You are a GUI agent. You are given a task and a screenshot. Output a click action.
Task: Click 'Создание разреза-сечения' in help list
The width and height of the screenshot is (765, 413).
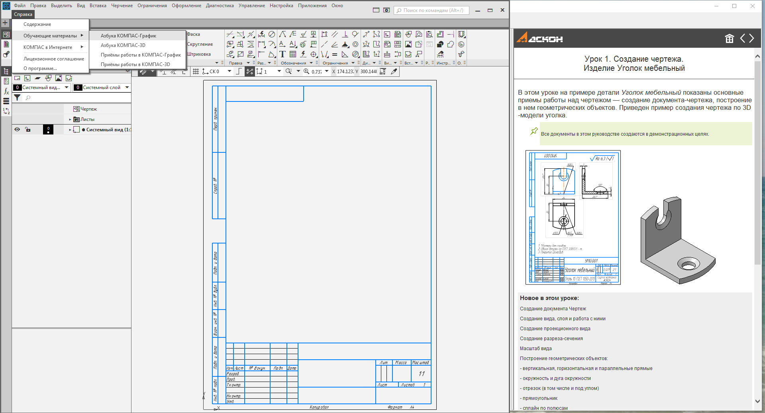coord(551,339)
